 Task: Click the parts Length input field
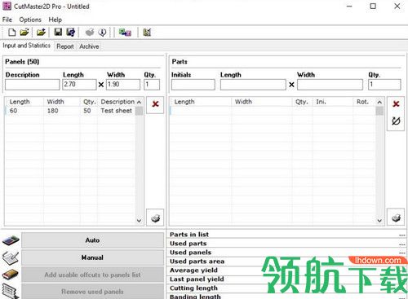pyautogui.click(x=253, y=85)
